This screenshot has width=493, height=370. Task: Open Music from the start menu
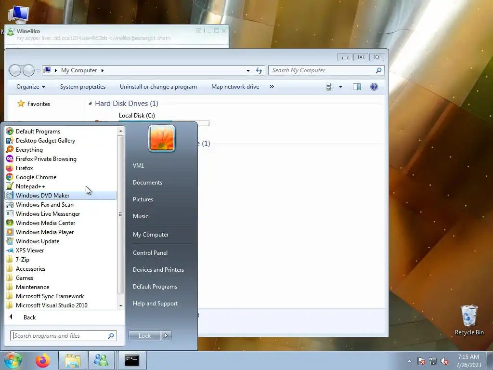pyautogui.click(x=140, y=216)
